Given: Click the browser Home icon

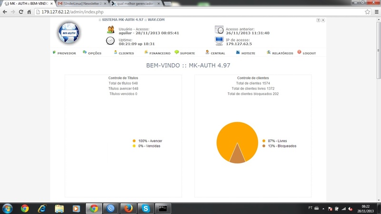Looking at the screenshot, I should (x=29, y=12).
